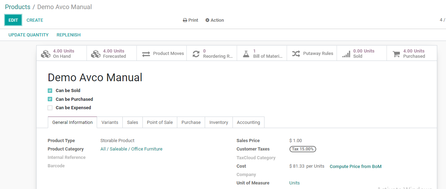Enable the Can be Expensed checkbox
The width and height of the screenshot is (446, 189).
50,108
